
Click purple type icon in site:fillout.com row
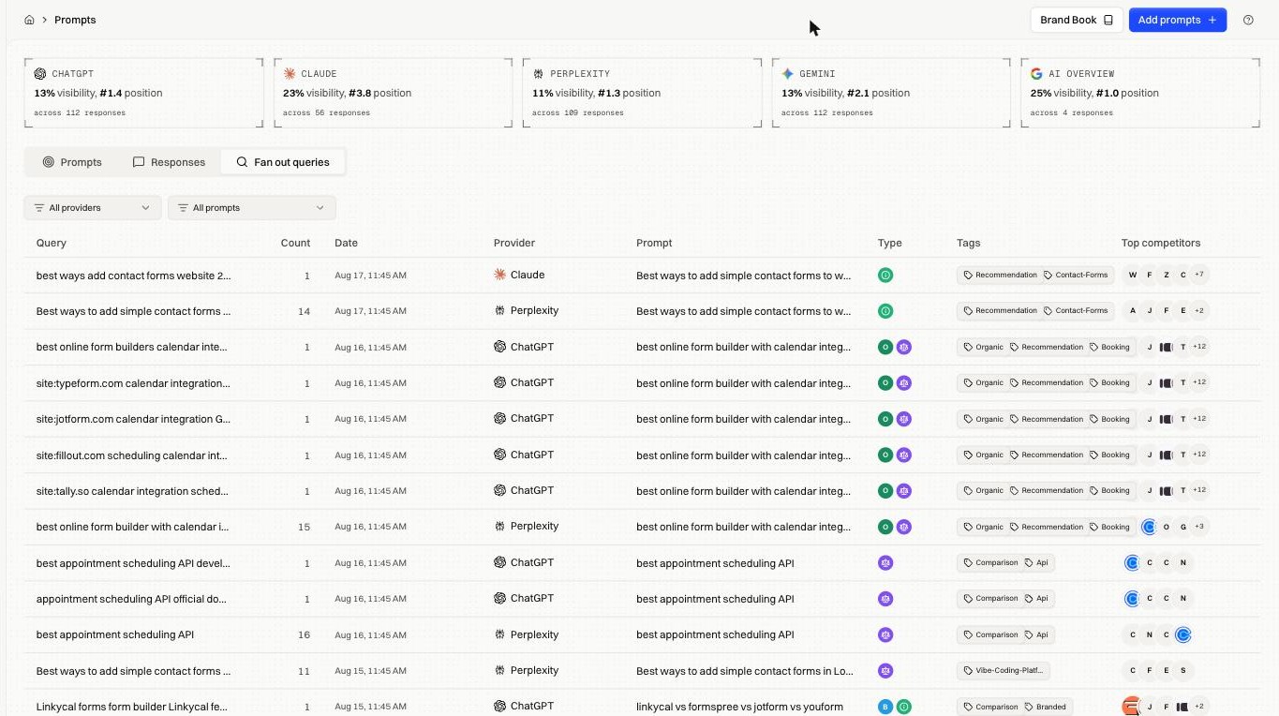pos(904,455)
